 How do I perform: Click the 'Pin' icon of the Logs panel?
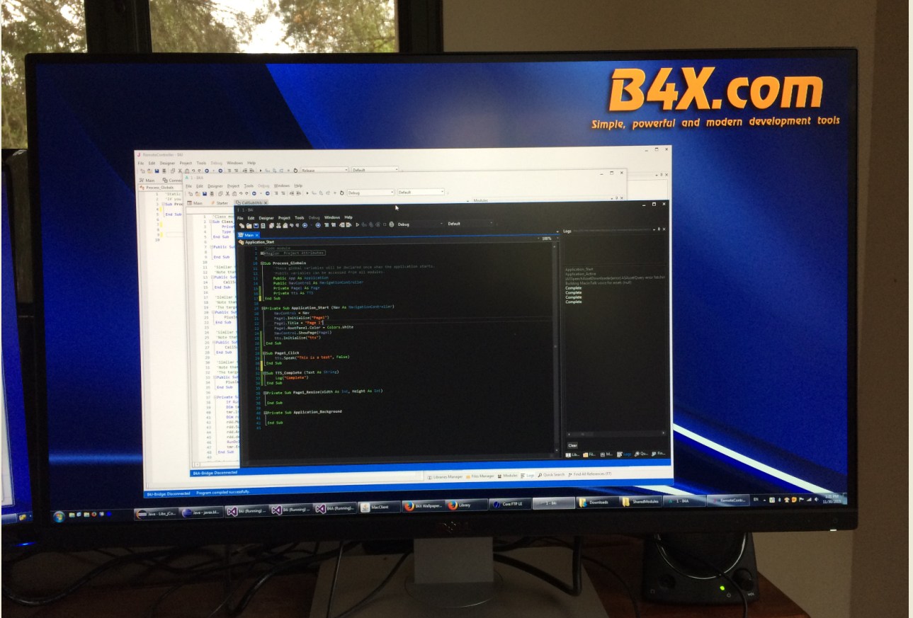pyautogui.click(x=659, y=230)
